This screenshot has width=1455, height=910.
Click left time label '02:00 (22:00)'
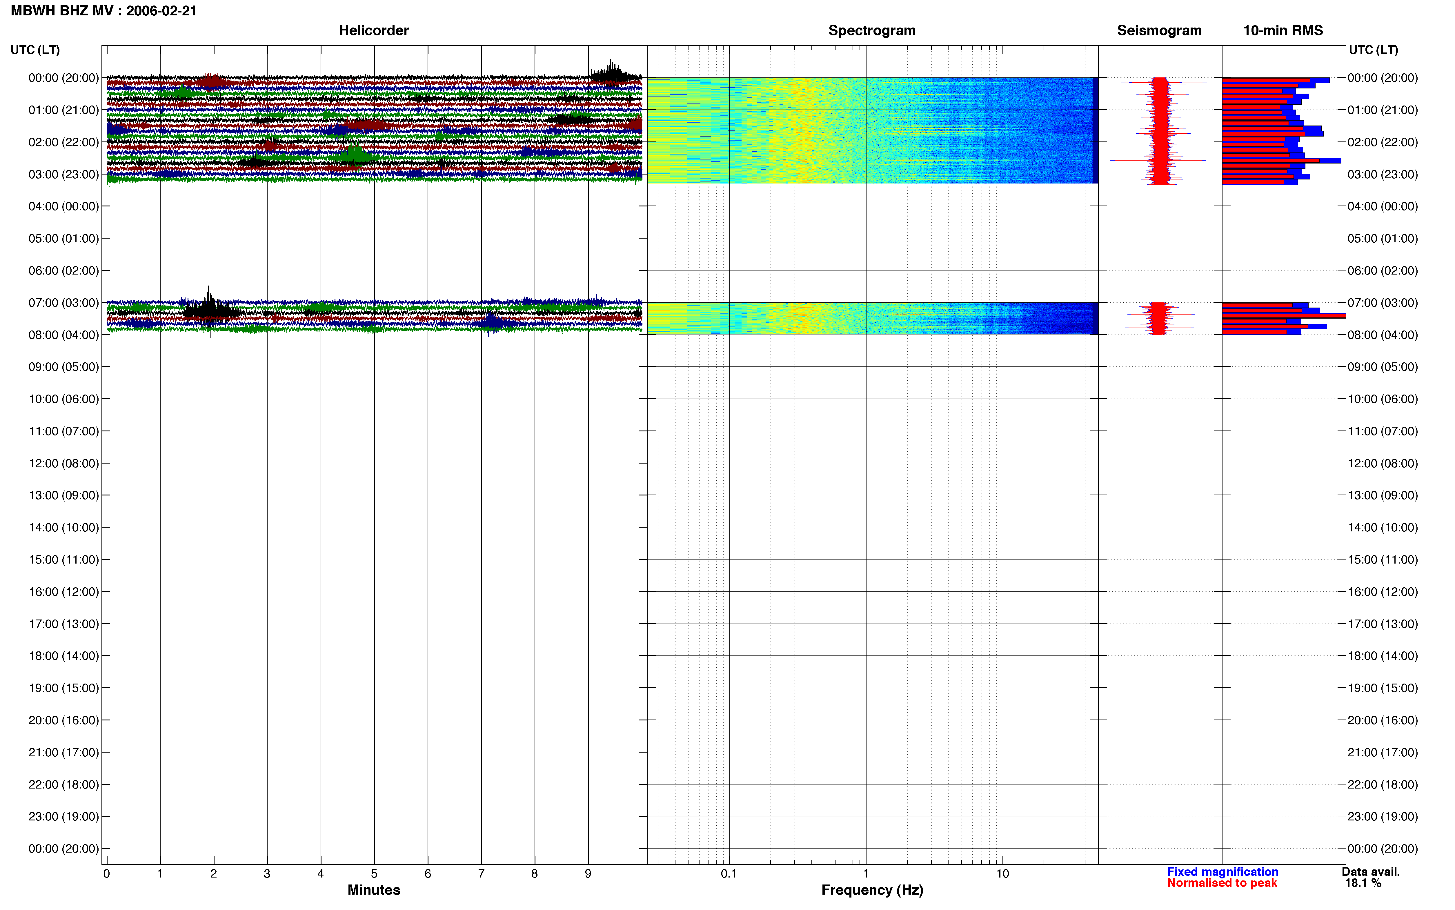[x=63, y=142]
